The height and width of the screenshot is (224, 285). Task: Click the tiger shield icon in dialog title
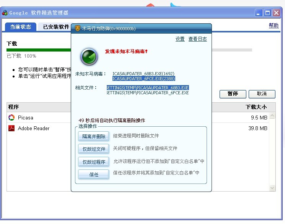pyautogui.click(x=78, y=28)
